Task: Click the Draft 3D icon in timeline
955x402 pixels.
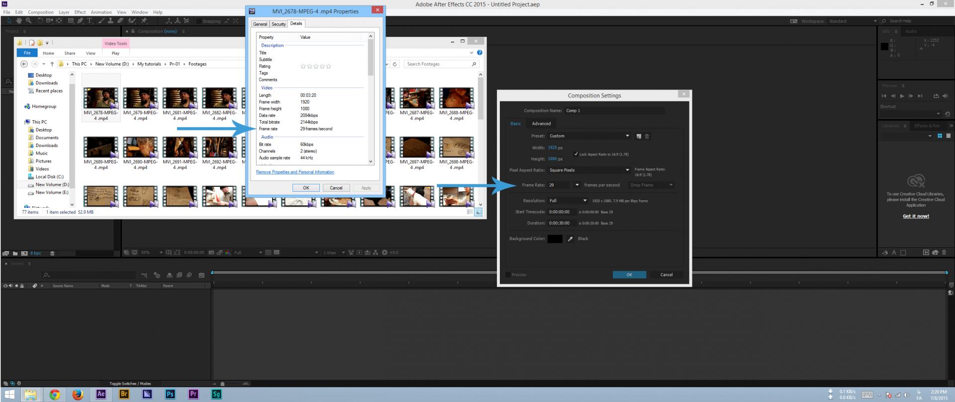Action: pos(157,275)
